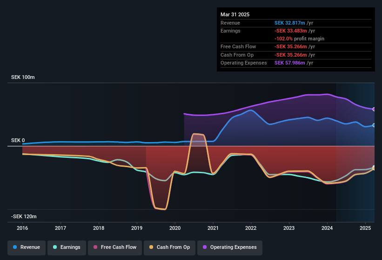The image size is (382, 260).
Task: Click the SEK 32.817m revenue value
Action: click(290, 23)
